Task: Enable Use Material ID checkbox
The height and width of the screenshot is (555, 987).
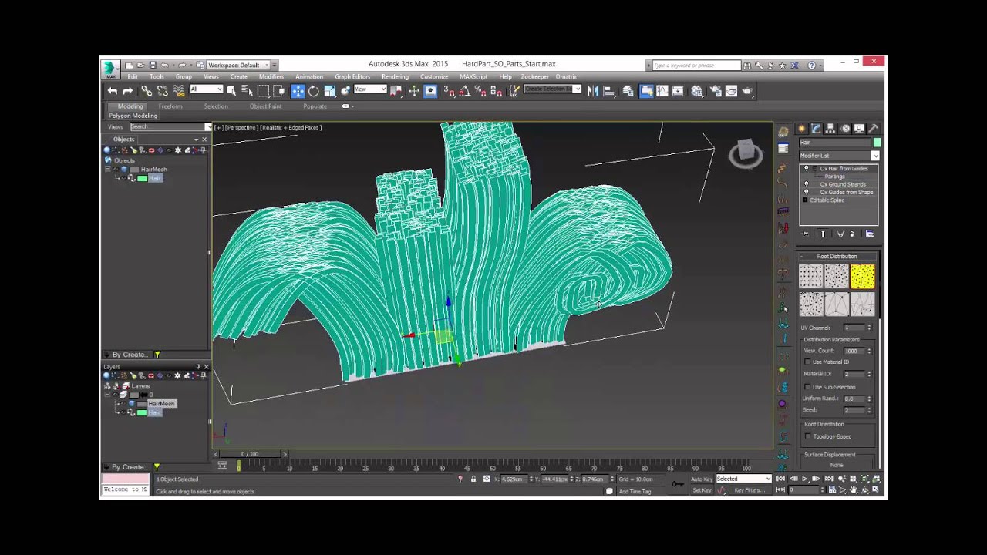Action: coord(807,362)
